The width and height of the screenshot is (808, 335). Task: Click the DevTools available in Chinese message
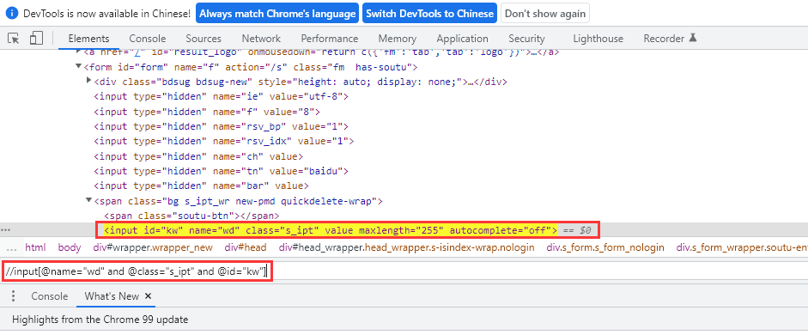(107, 14)
